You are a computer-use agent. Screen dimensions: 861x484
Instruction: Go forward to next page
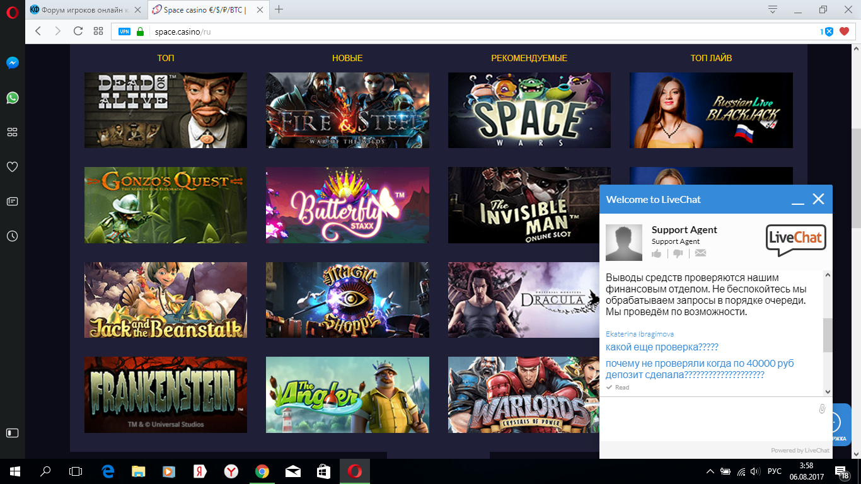click(57, 31)
